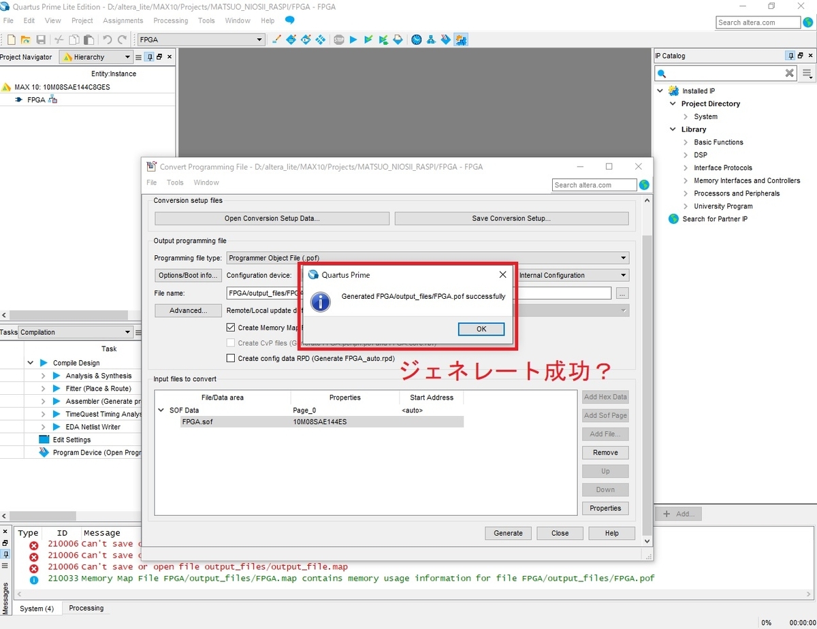Click the Advanced... button
Viewport: 817px width, 629px height.
(189, 310)
